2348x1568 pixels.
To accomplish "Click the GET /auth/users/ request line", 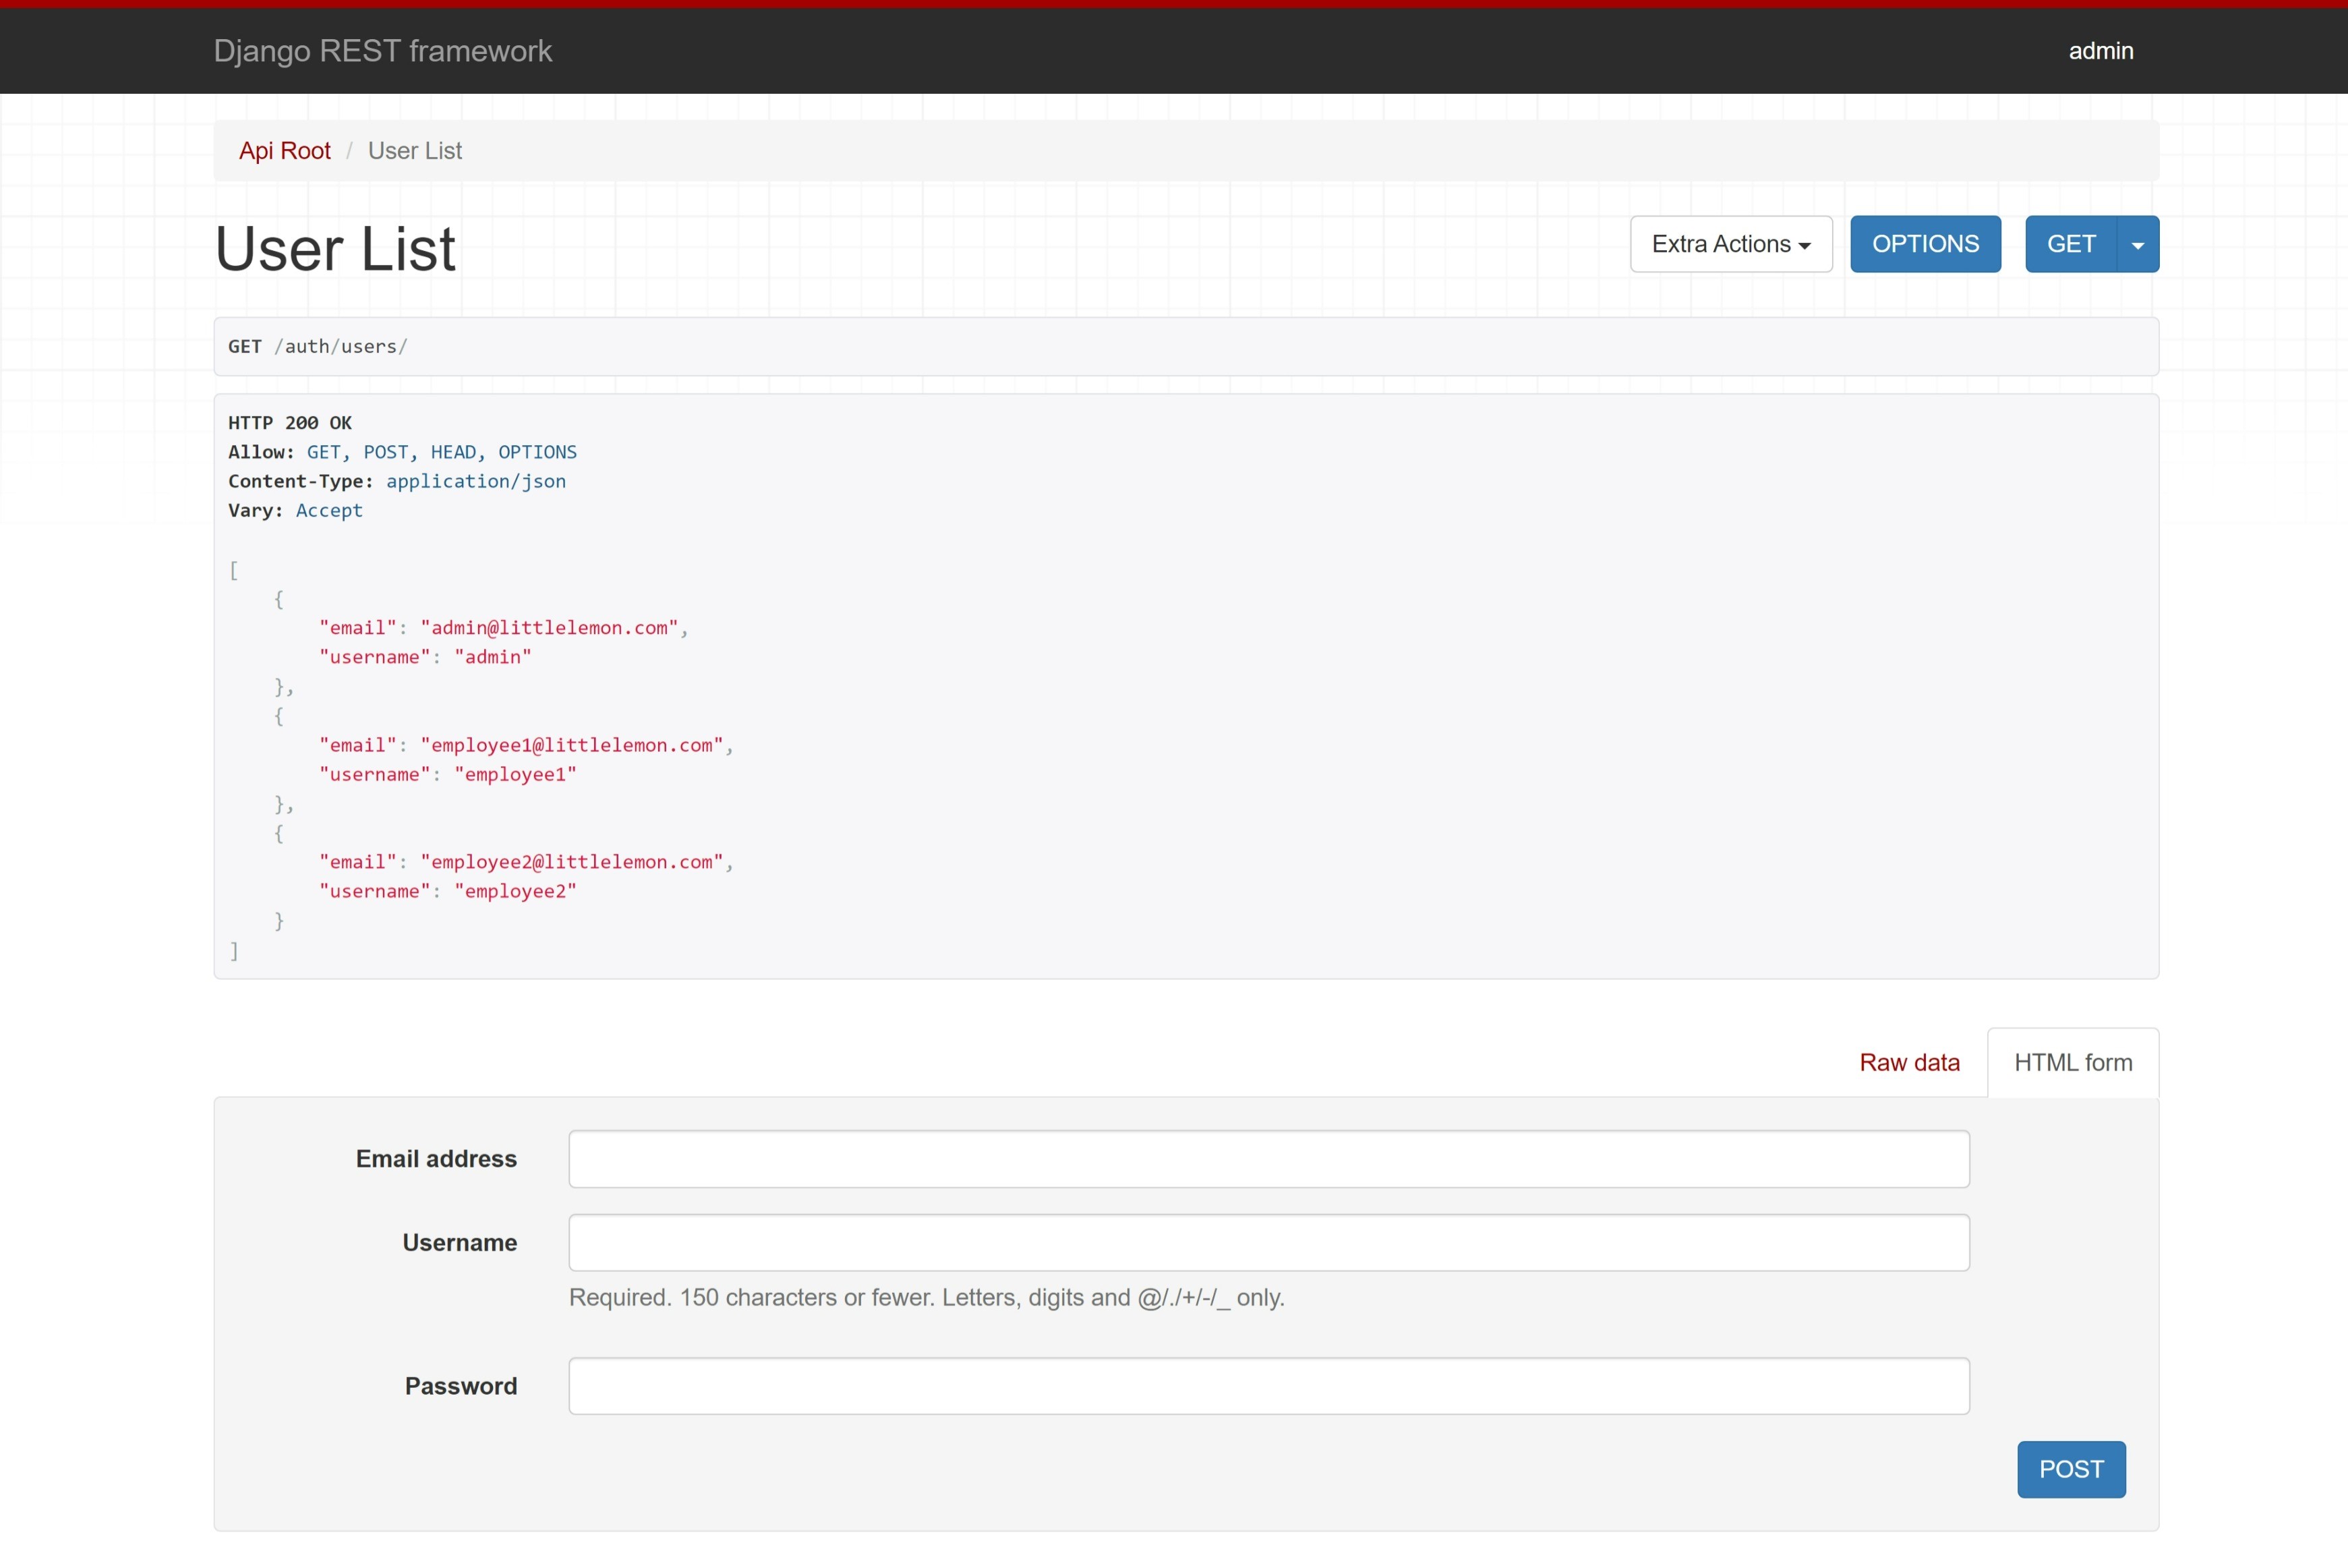I will (x=318, y=347).
